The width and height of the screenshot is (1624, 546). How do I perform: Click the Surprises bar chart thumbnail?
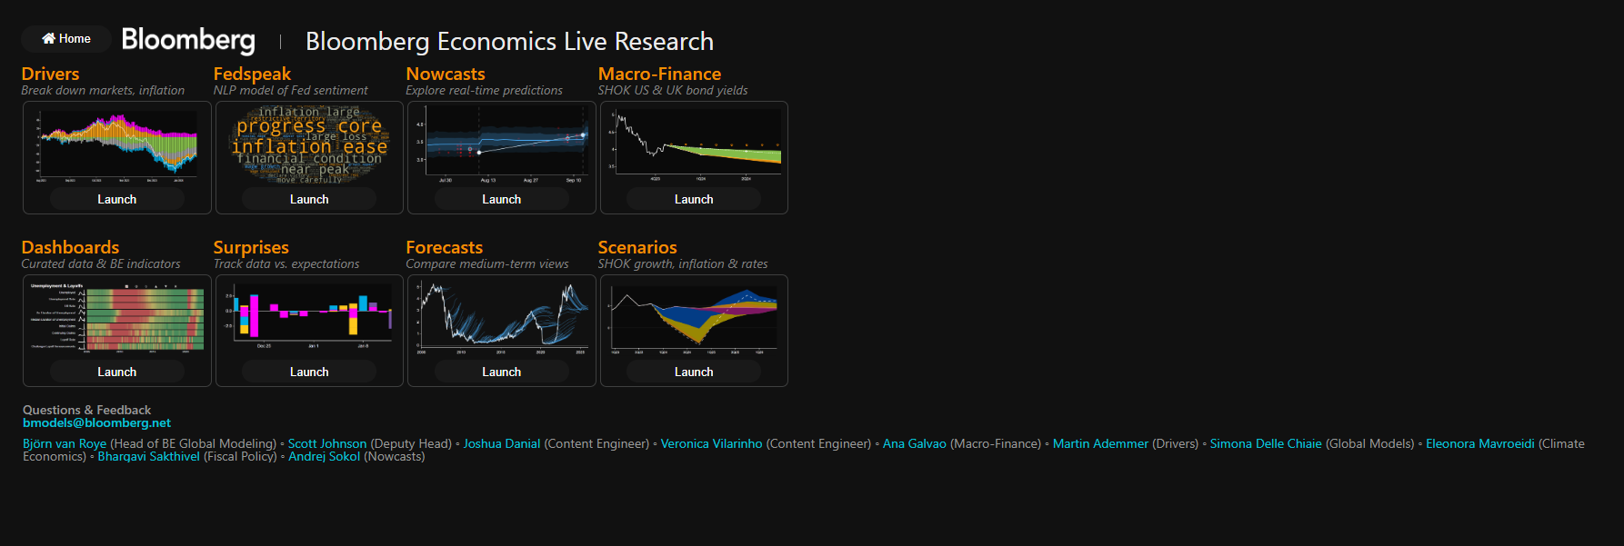point(309,316)
